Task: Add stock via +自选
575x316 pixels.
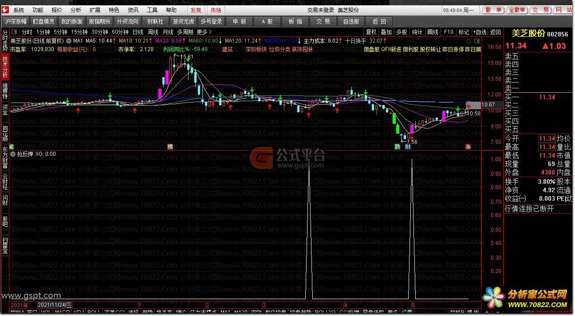Action: [480, 32]
